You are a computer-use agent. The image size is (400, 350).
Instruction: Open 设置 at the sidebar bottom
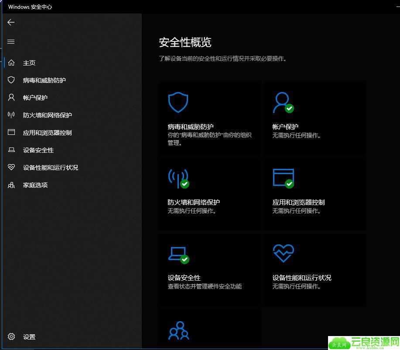click(x=29, y=337)
